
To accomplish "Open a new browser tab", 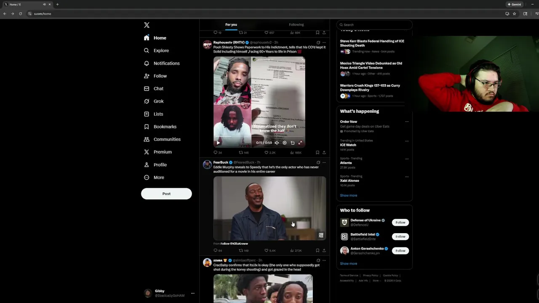I will pyautogui.click(x=57, y=4).
